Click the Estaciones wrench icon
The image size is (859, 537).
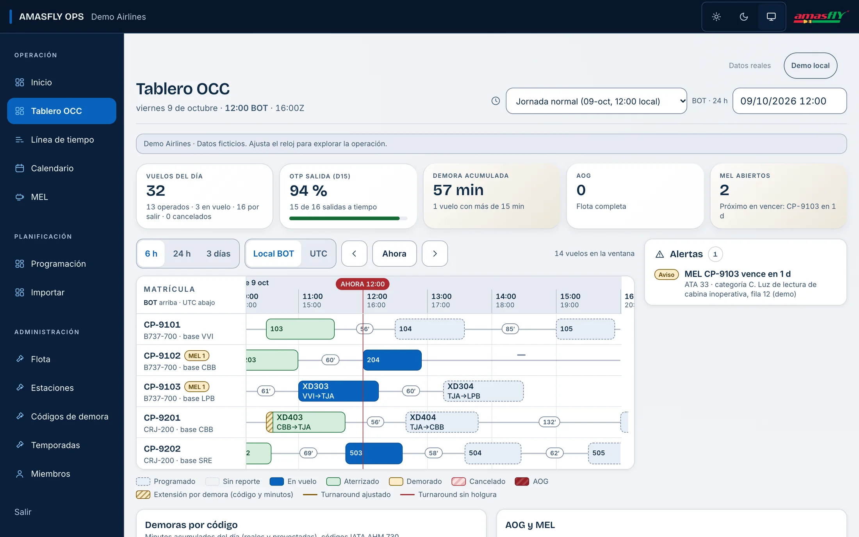click(x=20, y=387)
